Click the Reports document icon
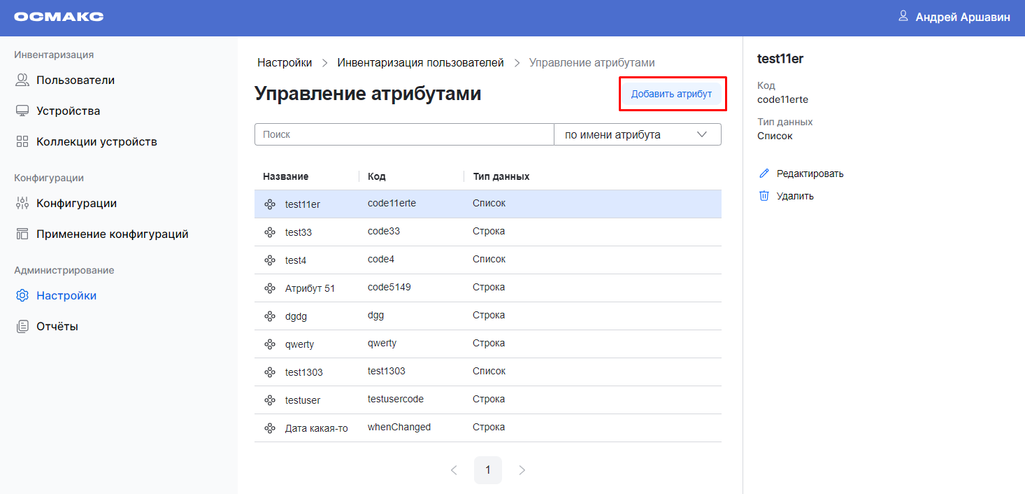 22,327
